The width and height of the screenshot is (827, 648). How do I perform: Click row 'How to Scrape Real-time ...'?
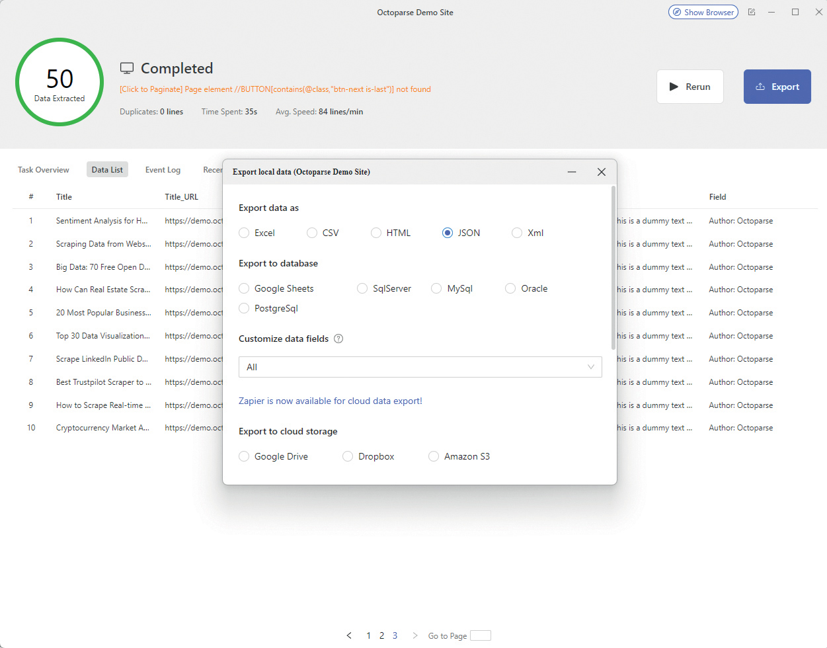103,405
